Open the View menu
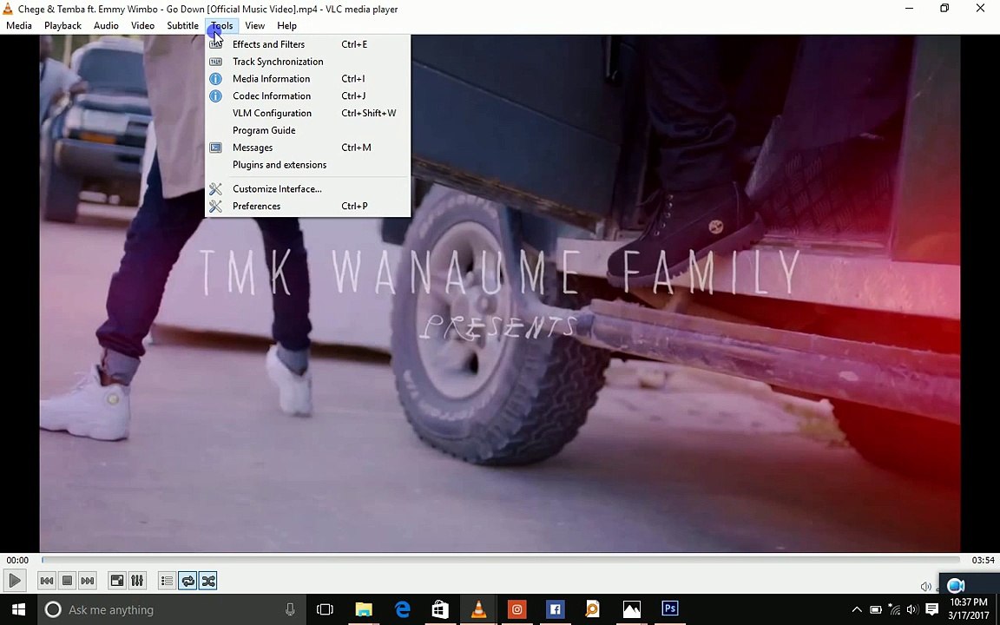 pos(254,25)
